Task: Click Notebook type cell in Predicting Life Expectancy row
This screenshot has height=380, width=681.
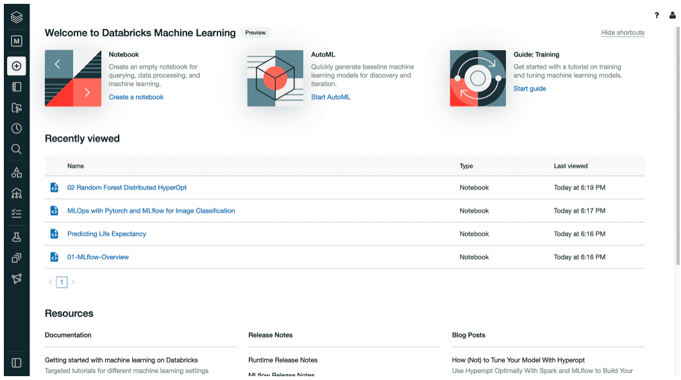Action: tap(475, 234)
